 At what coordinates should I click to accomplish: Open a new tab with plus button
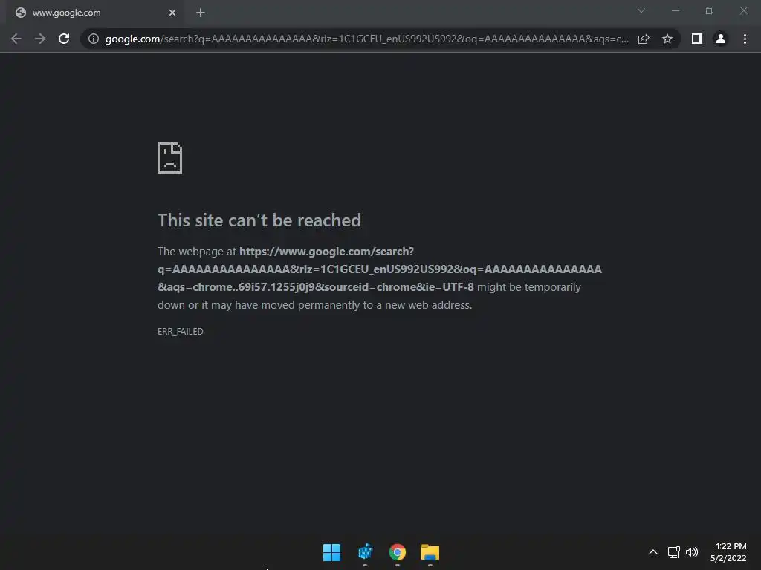pyautogui.click(x=201, y=13)
